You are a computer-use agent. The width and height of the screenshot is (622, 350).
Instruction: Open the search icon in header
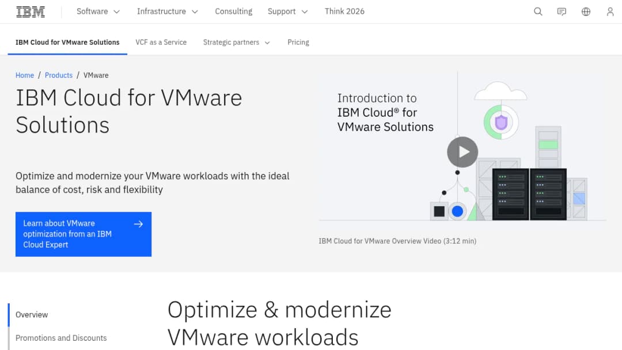point(538,12)
